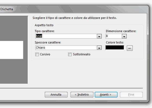Enable the Corsivo checkbox
This screenshot has height=108, width=152.
click(x=37, y=54)
